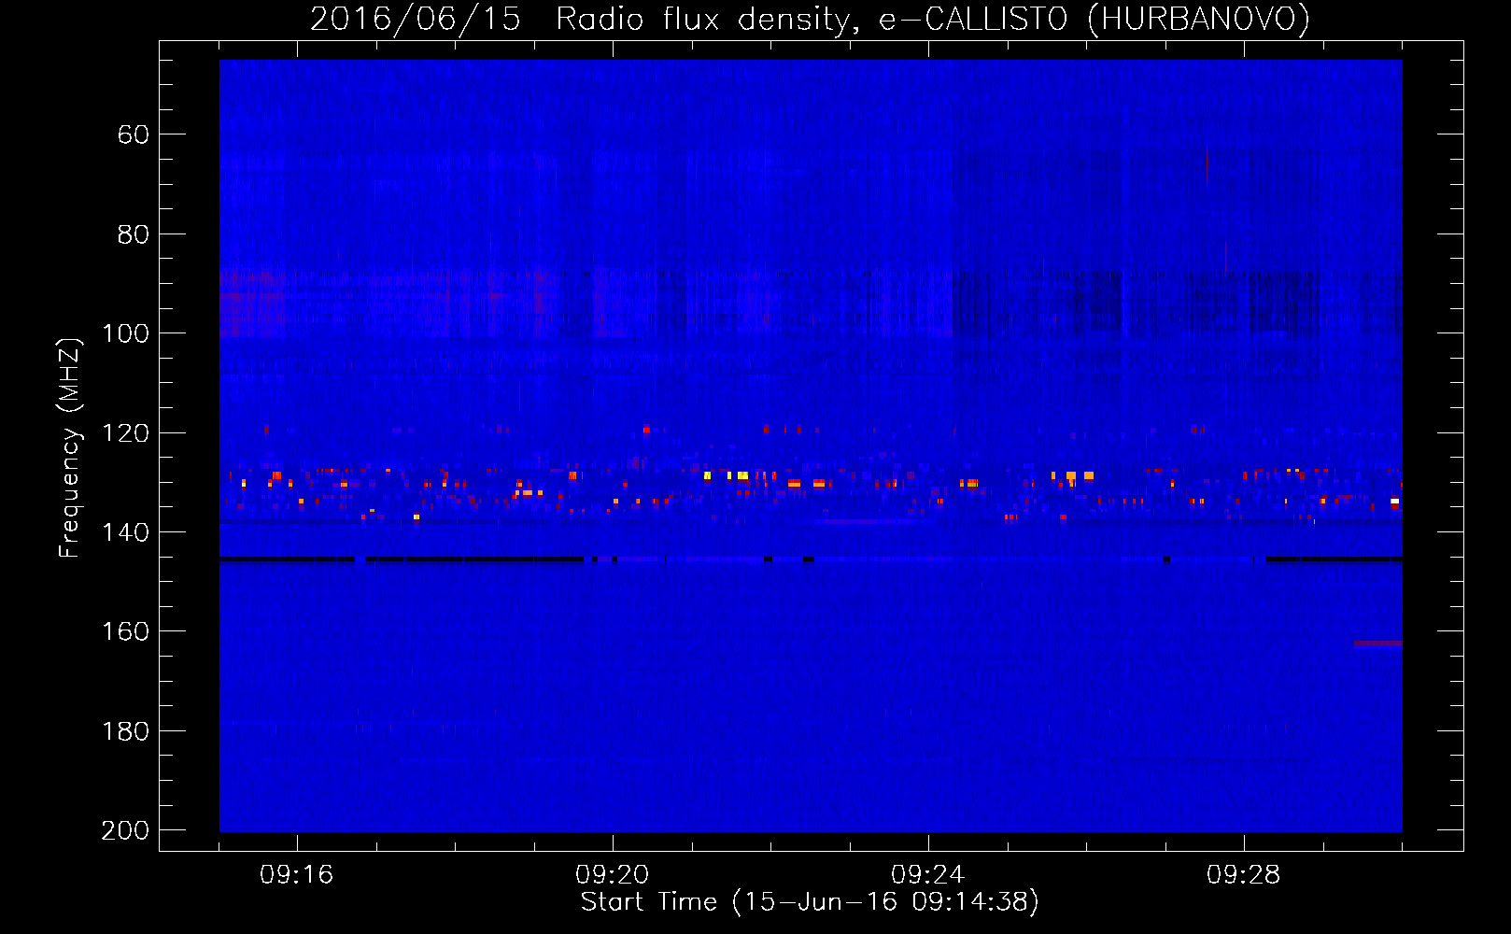Image resolution: width=1511 pixels, height=934 pixels.
Task: Click the frequency tick label "200"
Action: (125, 830)
